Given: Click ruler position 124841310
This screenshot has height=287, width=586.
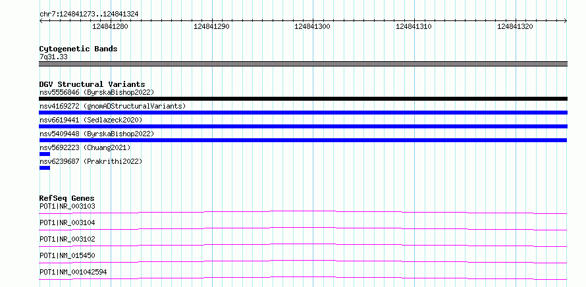Looking at the screenshot, I should pyautogui.click(x=413, y=26).
